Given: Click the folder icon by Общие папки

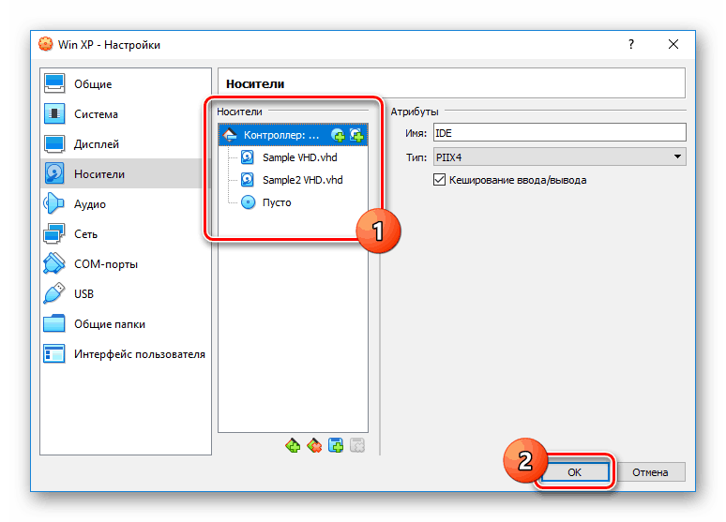Looking at the screenshot, I should [54, 323].
